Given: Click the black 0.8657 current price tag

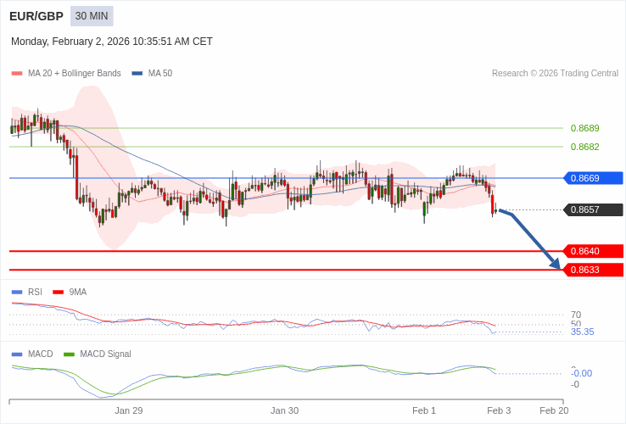Looking at the screenshot, I should (593, 209).
